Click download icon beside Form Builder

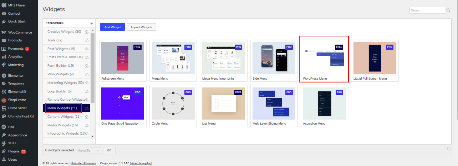[x=87, y=66]
